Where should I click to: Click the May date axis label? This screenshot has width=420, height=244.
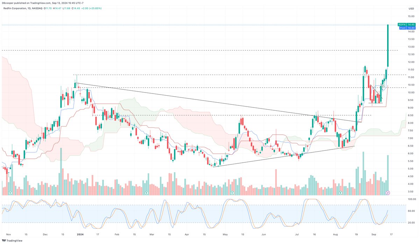click(225, 234)
